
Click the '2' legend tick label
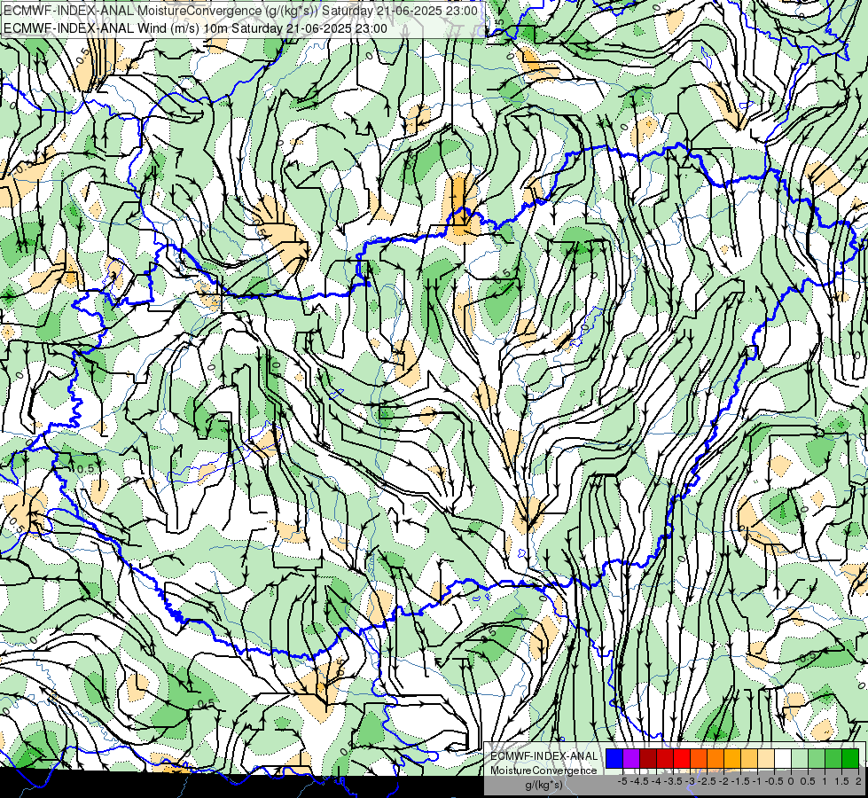[858, 781]
